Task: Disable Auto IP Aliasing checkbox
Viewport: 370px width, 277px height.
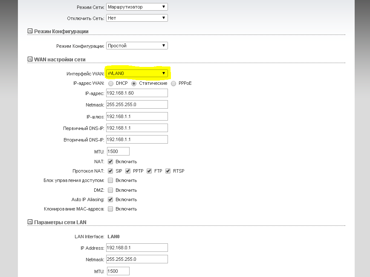Action: pyautogui.click(x=110, y=199)
